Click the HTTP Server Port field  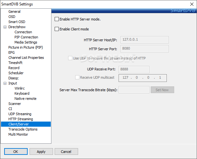pos(145,49)
